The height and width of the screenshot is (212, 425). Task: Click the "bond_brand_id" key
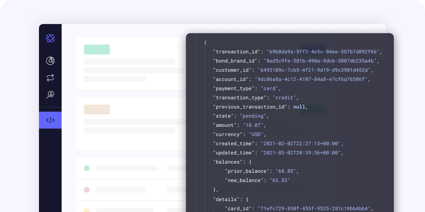(x=236, y=61)
